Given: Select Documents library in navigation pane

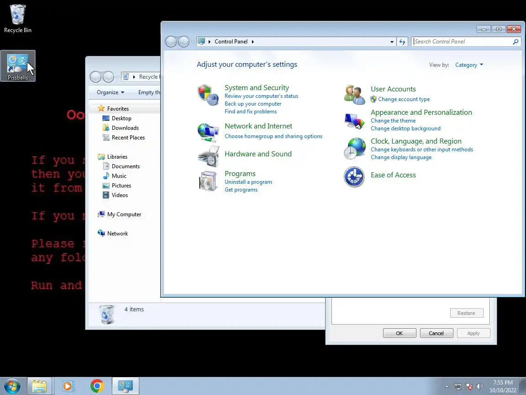Looking at the screenshot, I should point(126,166).
